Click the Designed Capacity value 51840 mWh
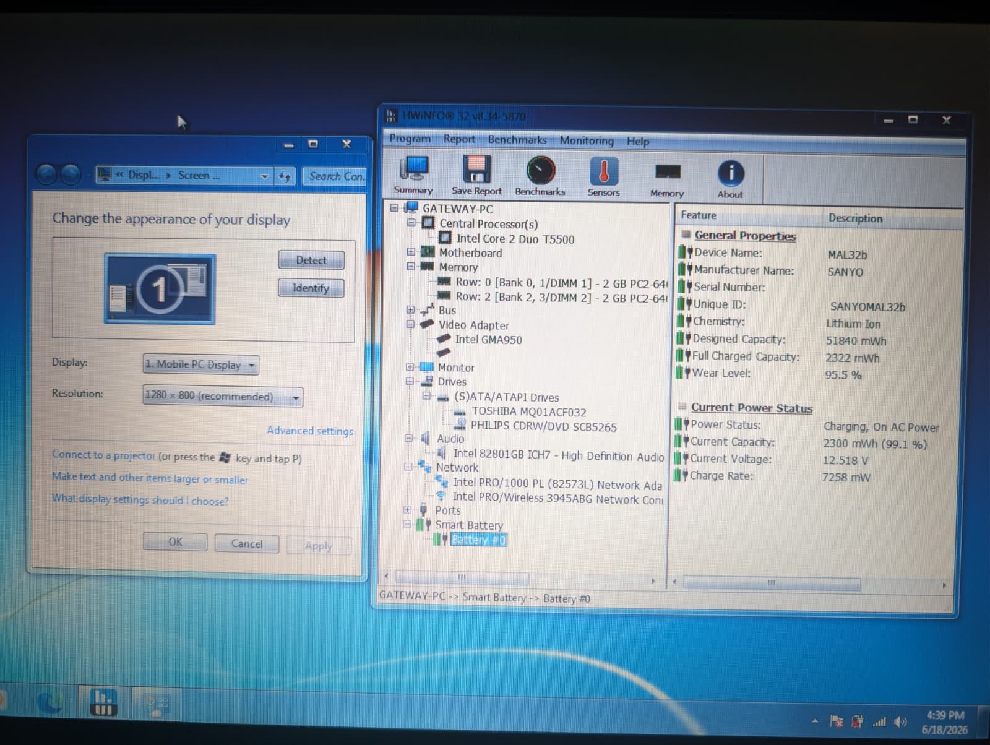The image size is (990, 745). tap(856, 341)
